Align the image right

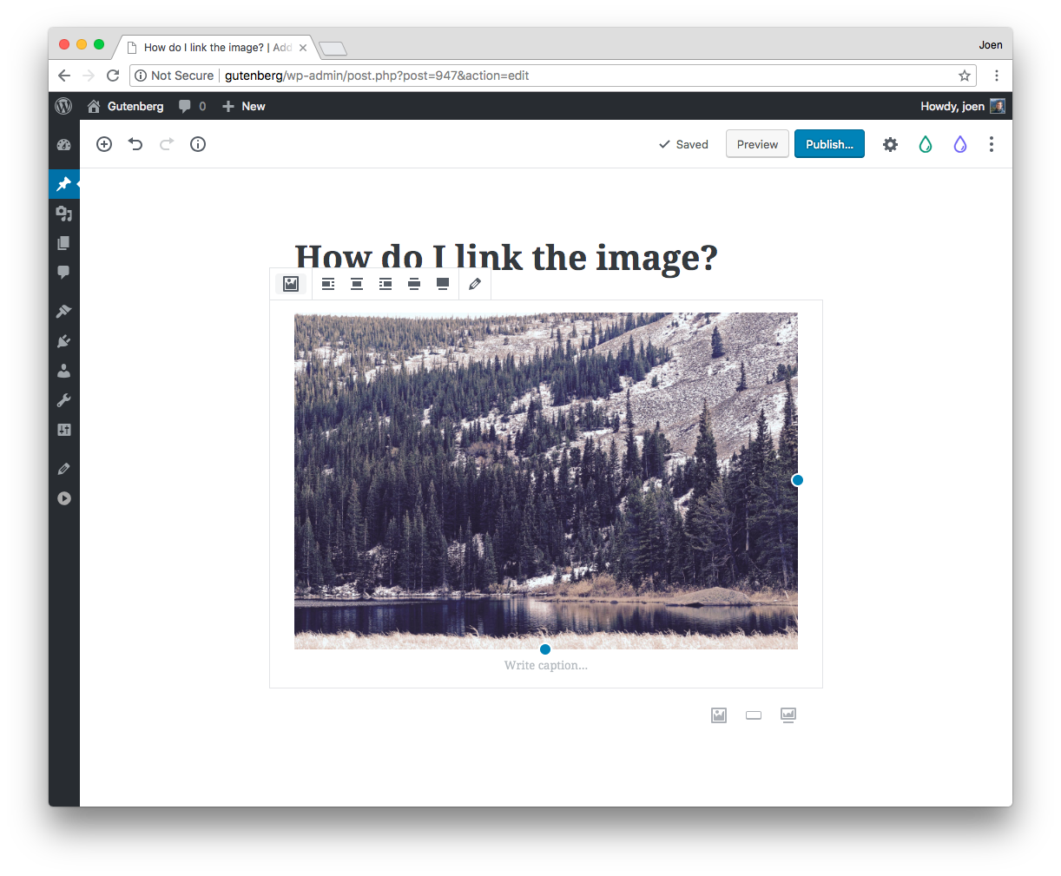tap(386, 284)
